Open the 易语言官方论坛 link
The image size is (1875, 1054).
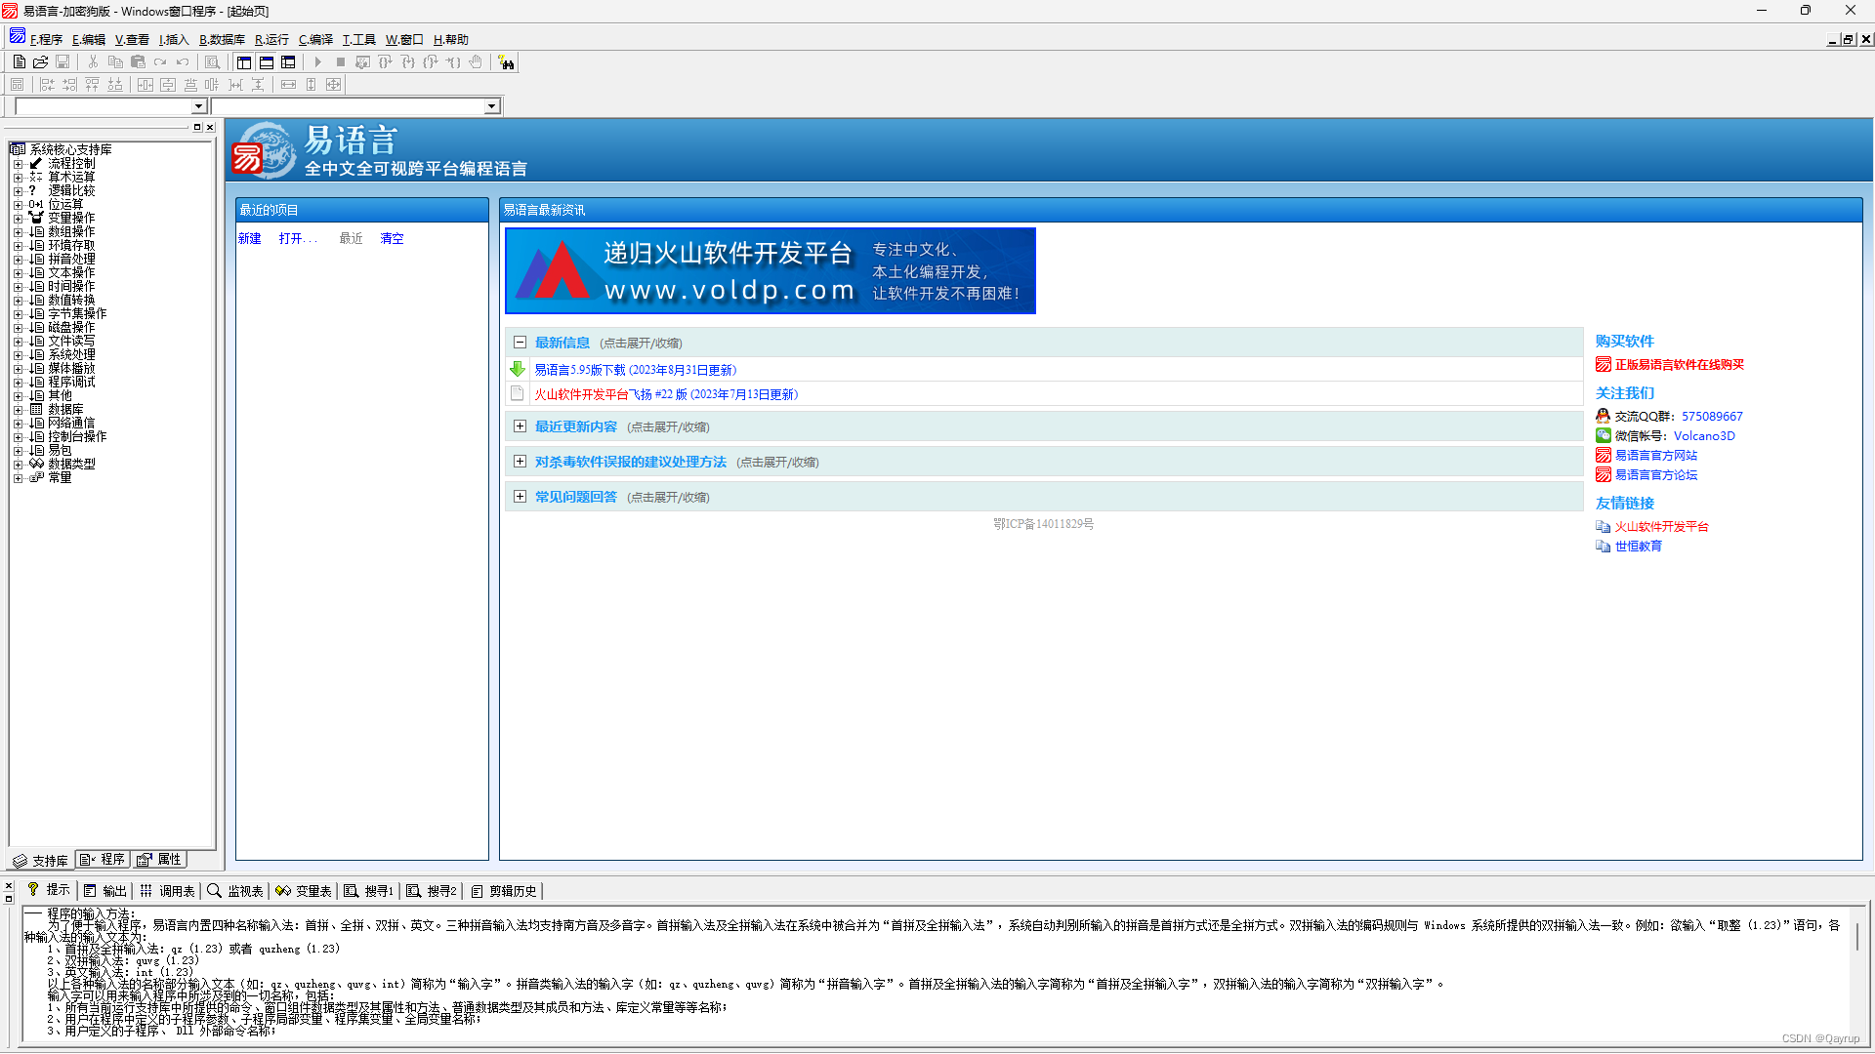click(x=1656, y=474)
